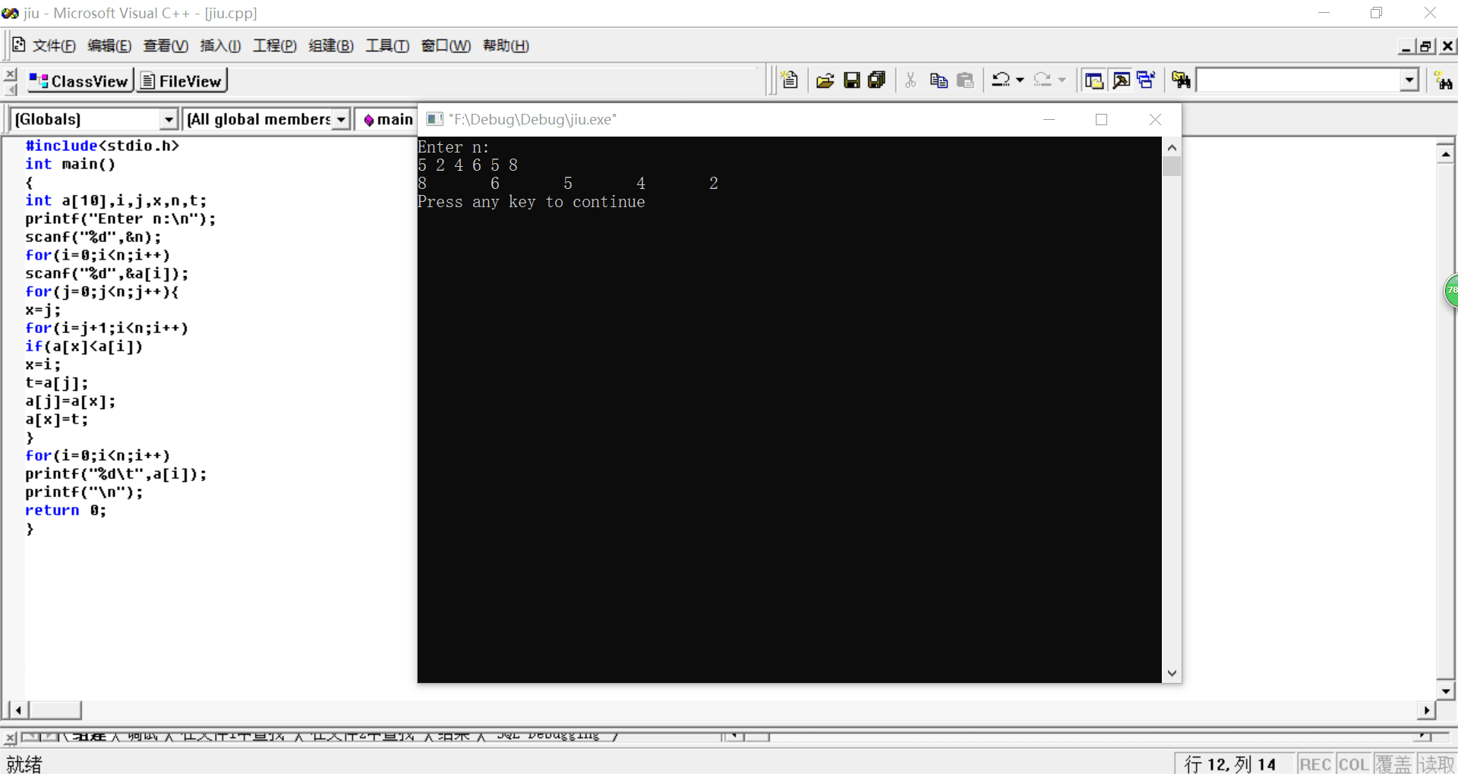Open the 文件(F) menu
The width and height of the screenshot is (1458, 774).
pos(54,46)
